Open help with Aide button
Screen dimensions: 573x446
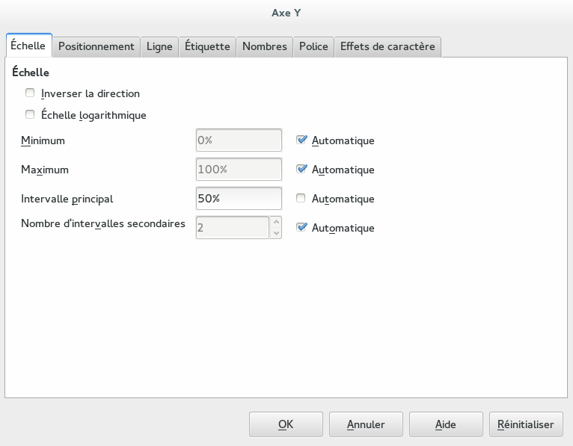click(x=446, y=424)
